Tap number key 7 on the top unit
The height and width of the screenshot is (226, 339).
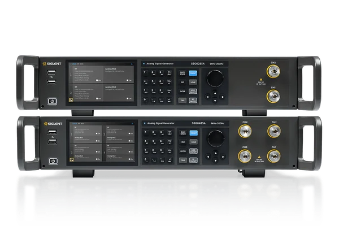coord(146,73)
